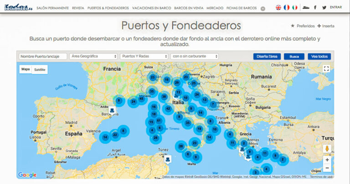This screenshot has height=184, width=350.
Task: Open Vacaciones en Barco menu
Action: pyautogui.click(x=152, y=8)
